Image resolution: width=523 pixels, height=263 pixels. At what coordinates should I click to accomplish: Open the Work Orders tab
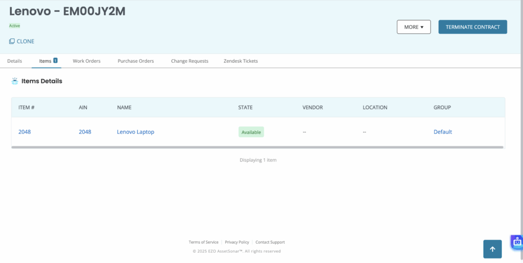(x=86, y=61)
